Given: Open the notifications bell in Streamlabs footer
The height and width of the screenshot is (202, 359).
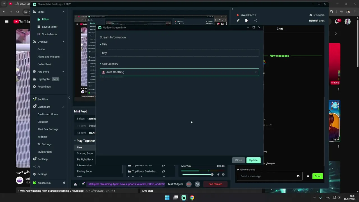Looking at the screenshot, I should [x=83, y=184].
